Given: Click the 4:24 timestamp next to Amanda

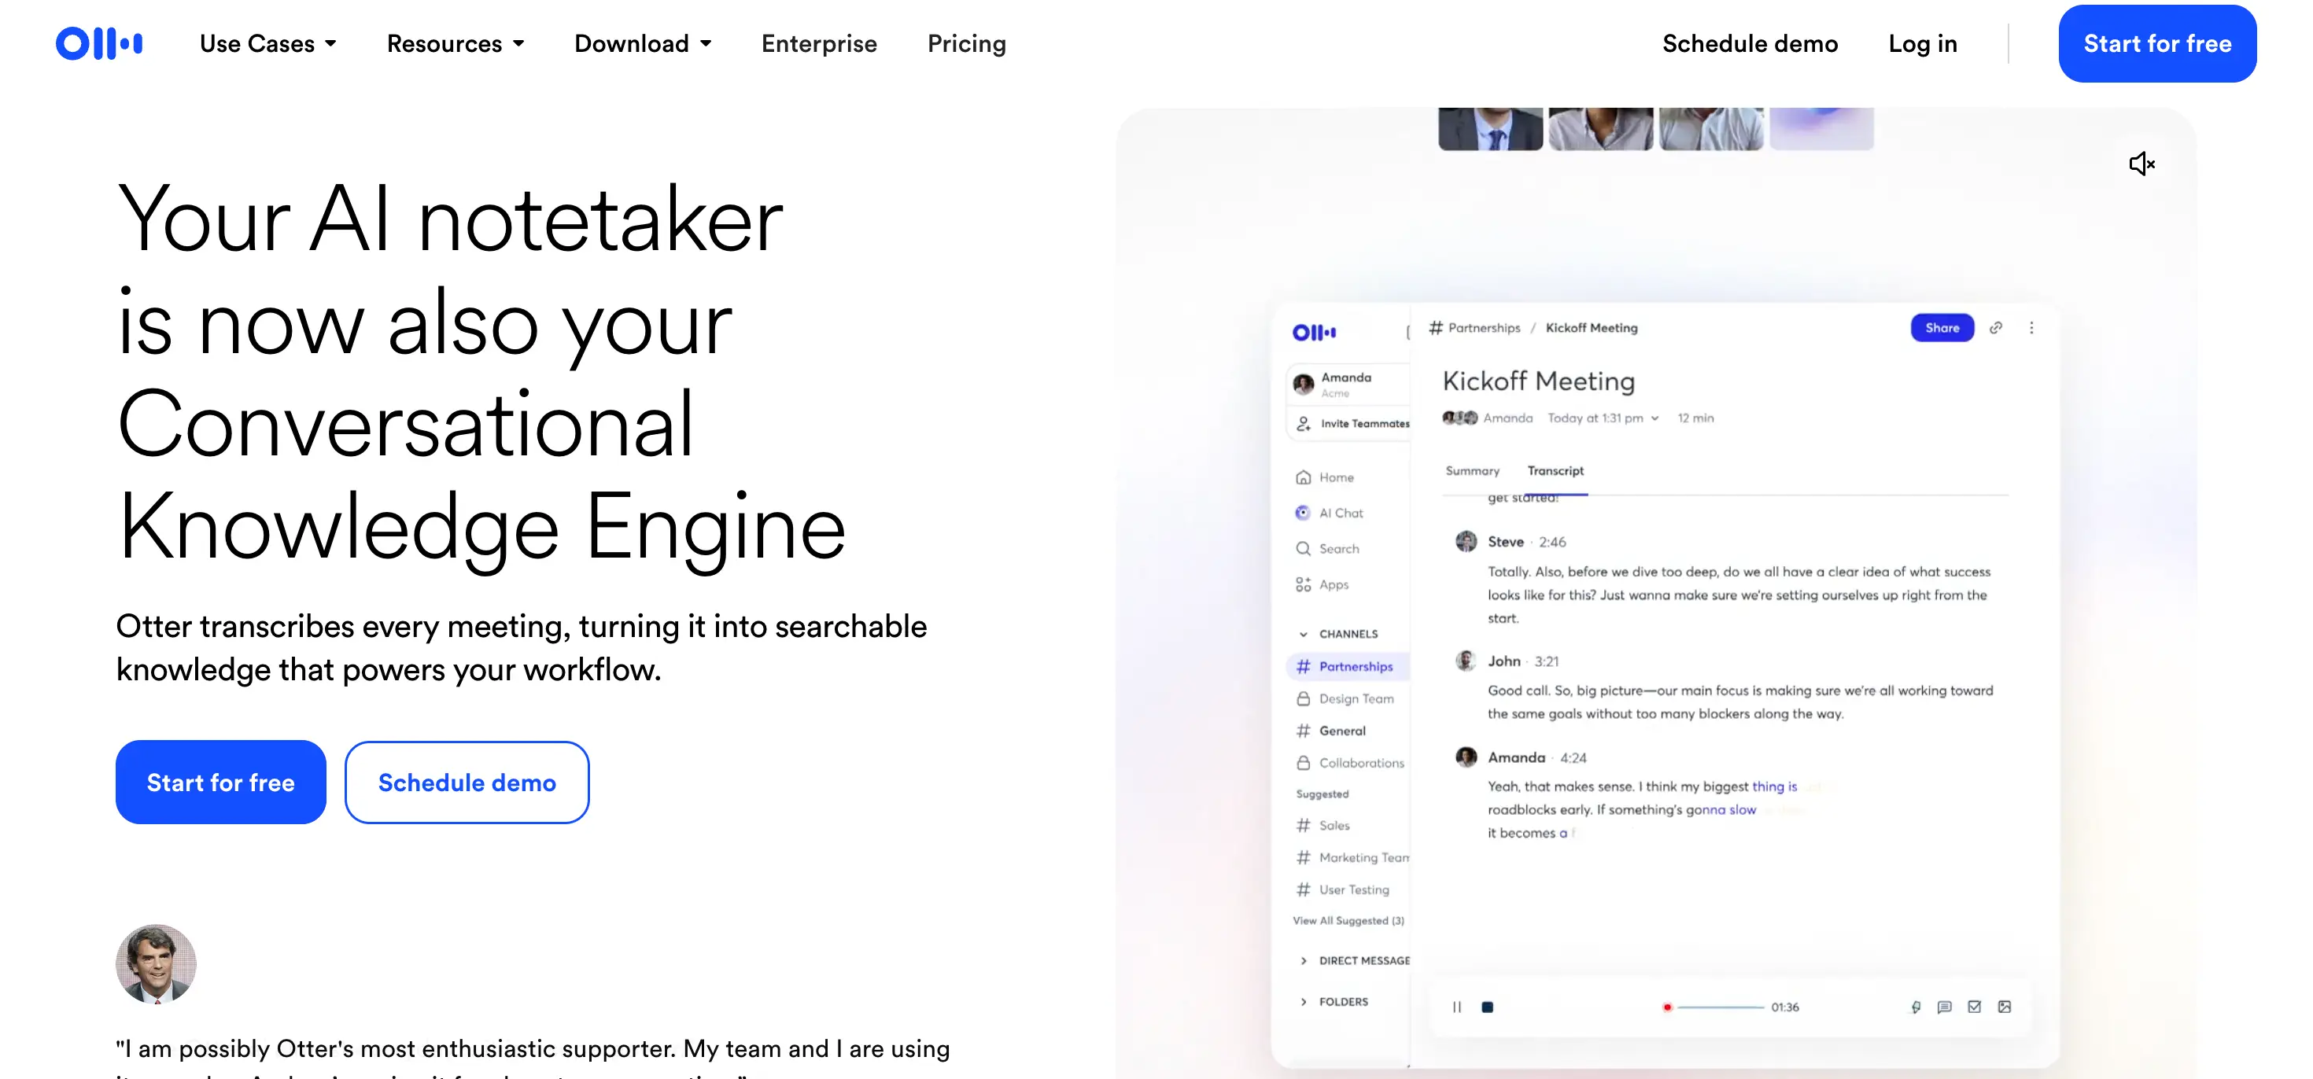Looking at the screenshot, I should tap(1573, 759).
